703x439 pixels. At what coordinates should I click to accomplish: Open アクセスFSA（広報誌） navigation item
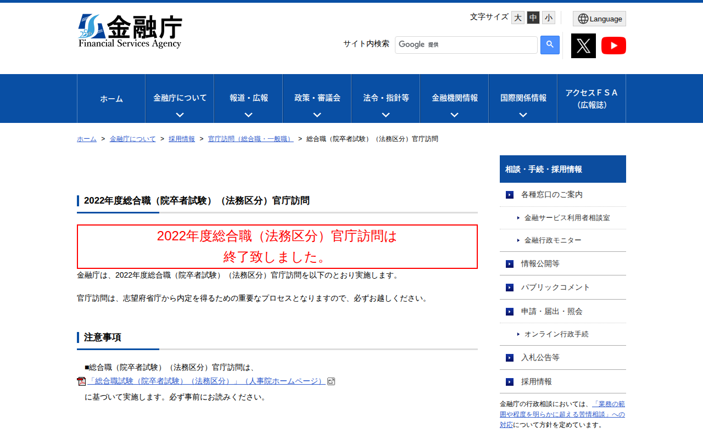click(592, 99)
